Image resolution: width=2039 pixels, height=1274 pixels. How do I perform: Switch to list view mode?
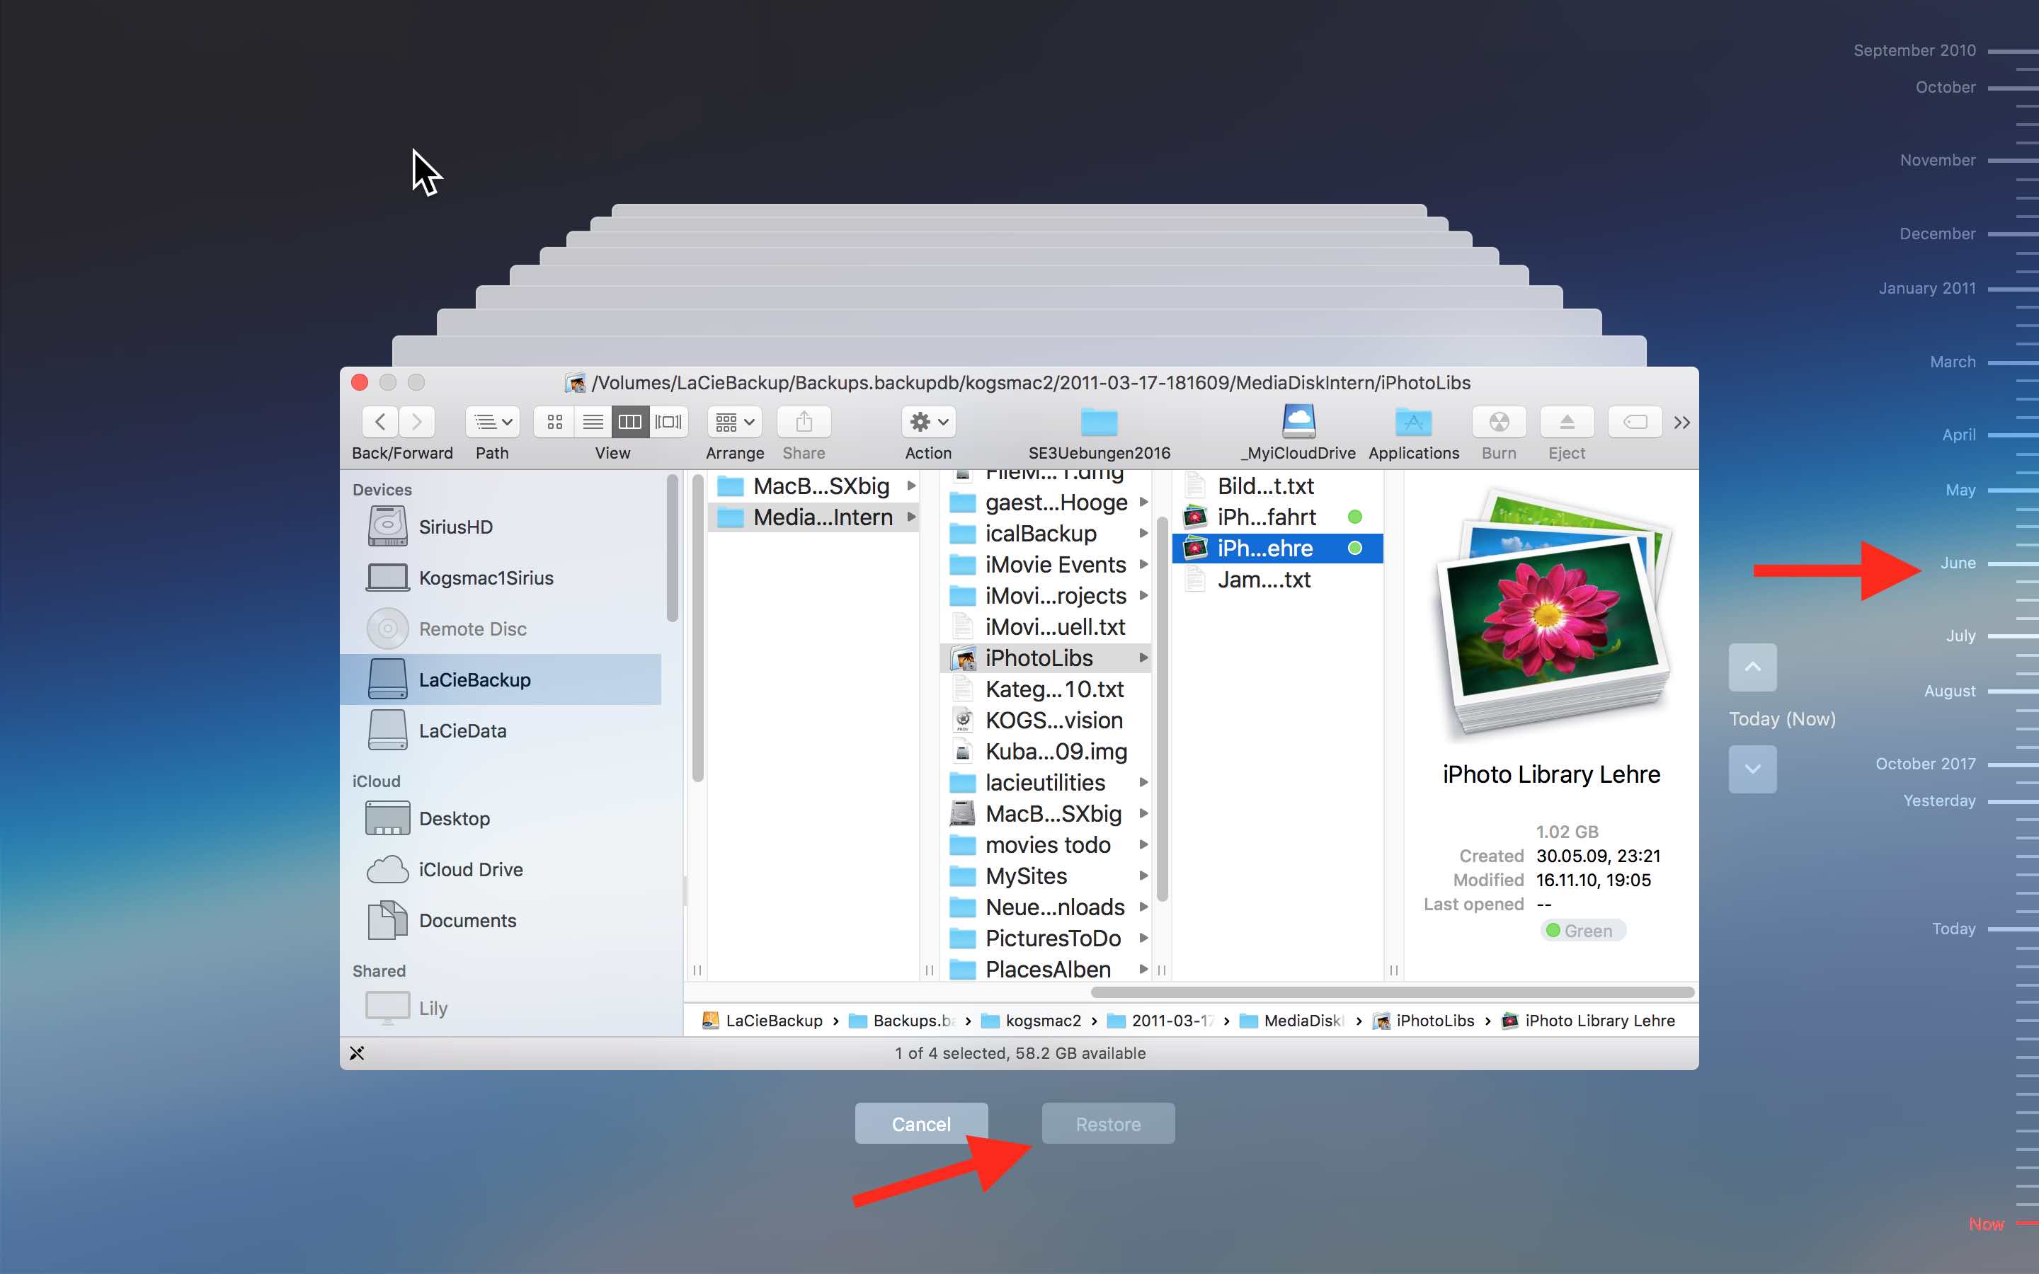593,421
